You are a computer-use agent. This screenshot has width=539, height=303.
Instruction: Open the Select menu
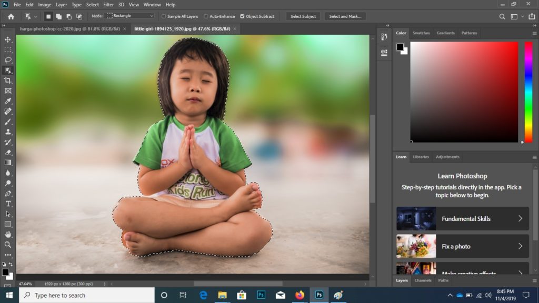(x=93, y=5)
